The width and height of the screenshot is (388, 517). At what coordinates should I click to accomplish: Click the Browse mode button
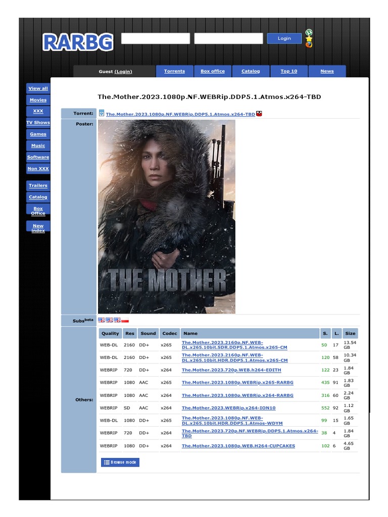pos(120,462)
